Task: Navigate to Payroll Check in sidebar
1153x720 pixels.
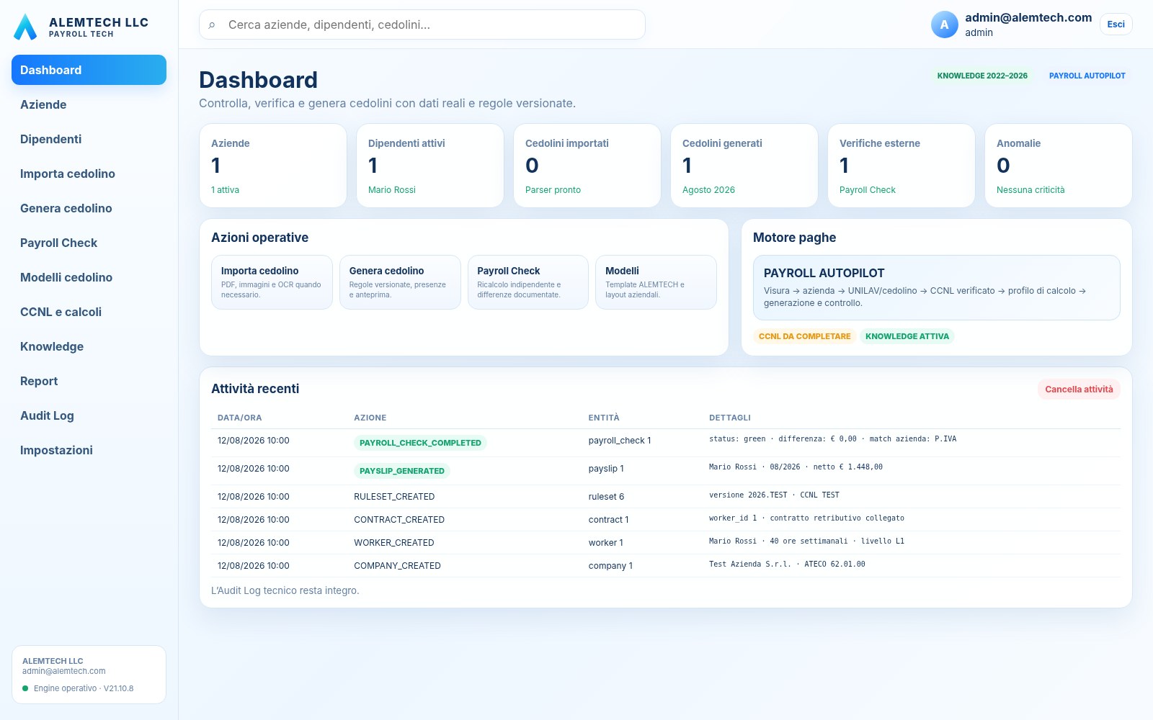Action: pos(89,243)
